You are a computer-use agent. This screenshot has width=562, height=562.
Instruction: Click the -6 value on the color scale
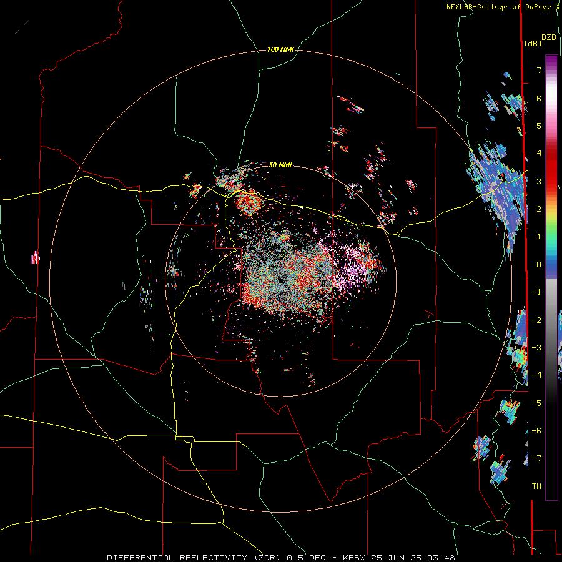(x=536, y=431)
